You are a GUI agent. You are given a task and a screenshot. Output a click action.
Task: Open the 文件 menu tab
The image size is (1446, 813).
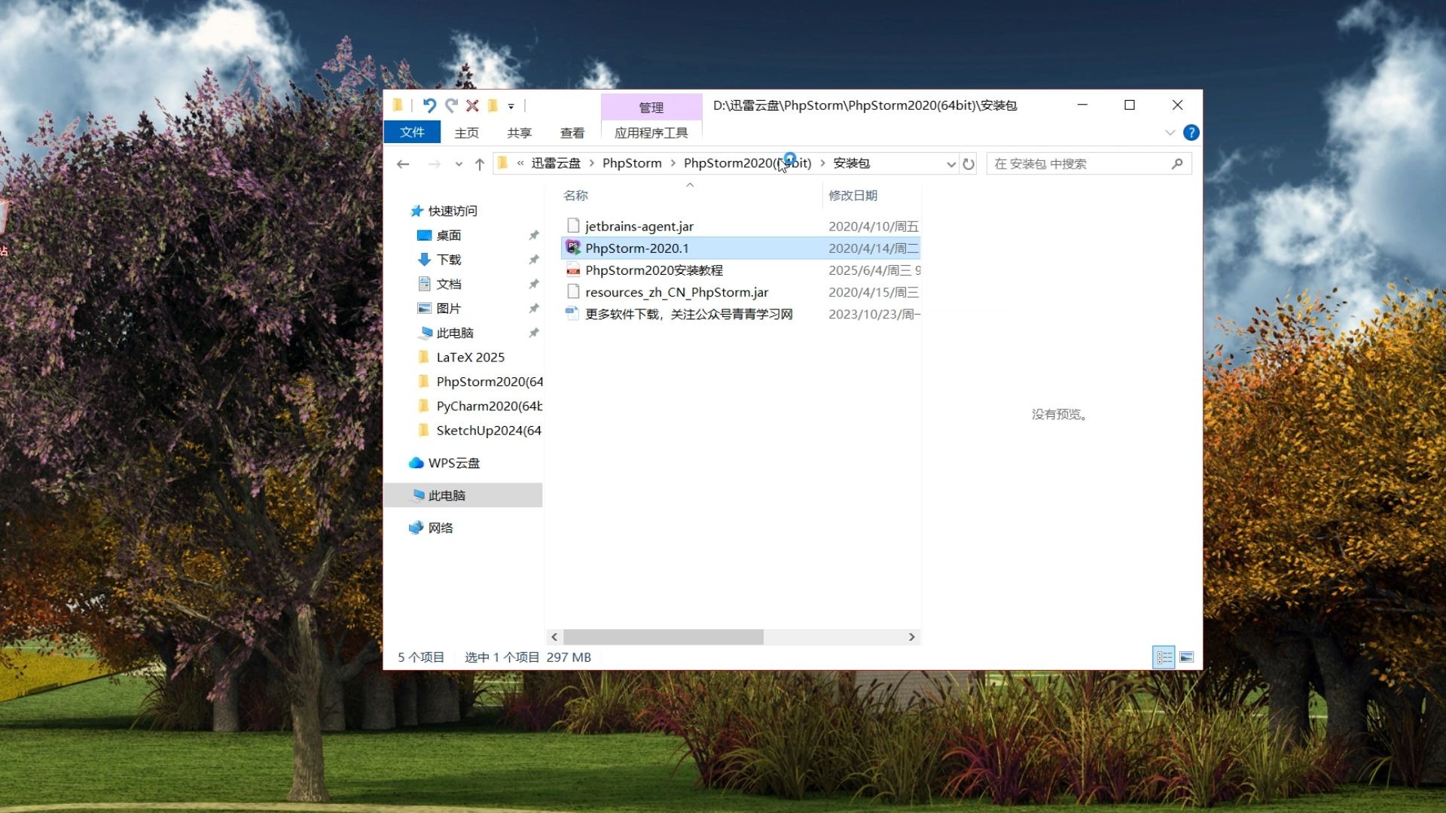[412, 132]
